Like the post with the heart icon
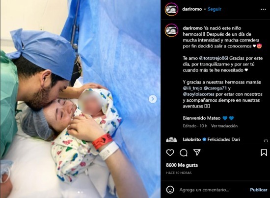The width and height of the screenshot is (270, 198). pyautogui.click(x=170, y=153)
